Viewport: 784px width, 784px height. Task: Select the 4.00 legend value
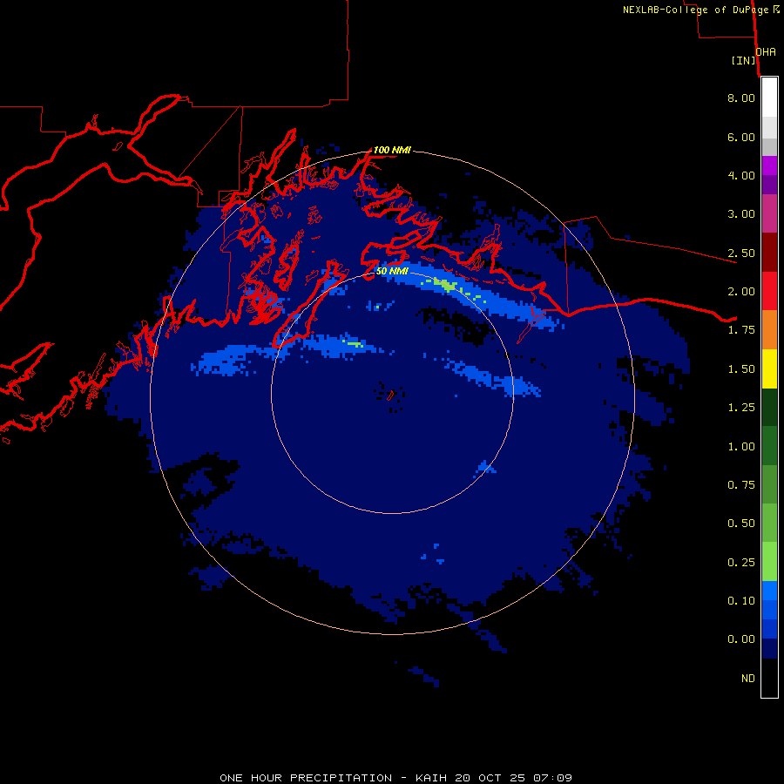[x=741, y=175]
